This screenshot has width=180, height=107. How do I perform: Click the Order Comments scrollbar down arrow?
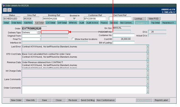pos(148,92)
